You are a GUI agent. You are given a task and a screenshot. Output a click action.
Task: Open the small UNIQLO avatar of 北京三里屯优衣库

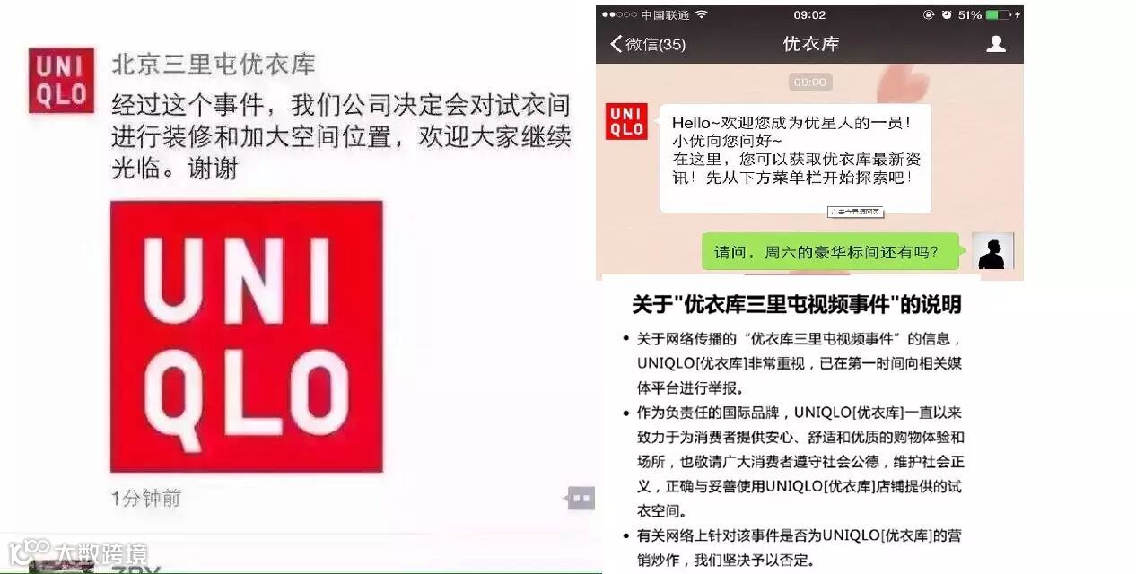click(x=61, y=81)
